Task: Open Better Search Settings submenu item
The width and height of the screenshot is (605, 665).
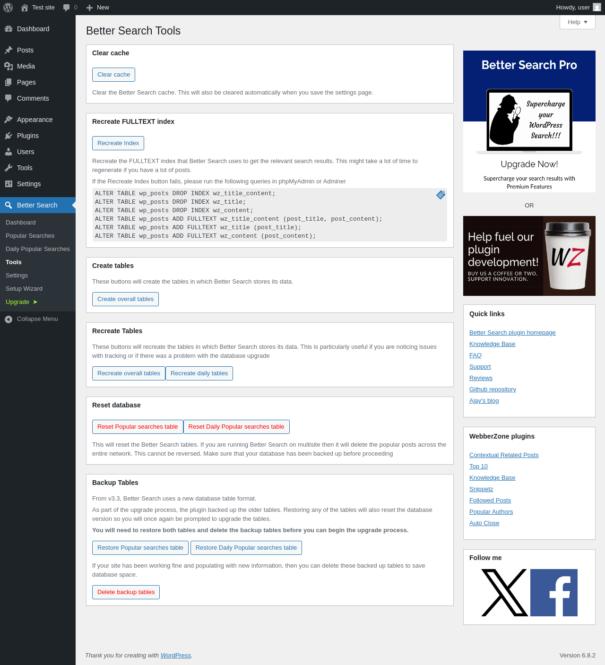Action: [x=17, y=276]
